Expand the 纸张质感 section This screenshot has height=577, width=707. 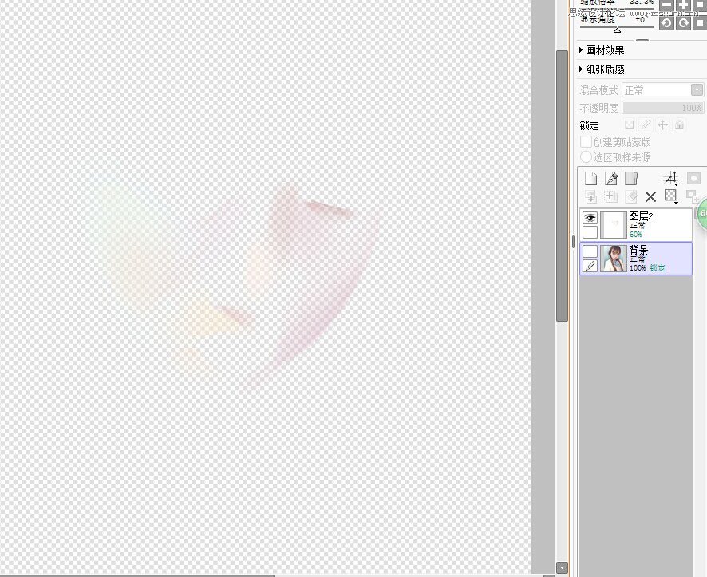tap(602, 69)
